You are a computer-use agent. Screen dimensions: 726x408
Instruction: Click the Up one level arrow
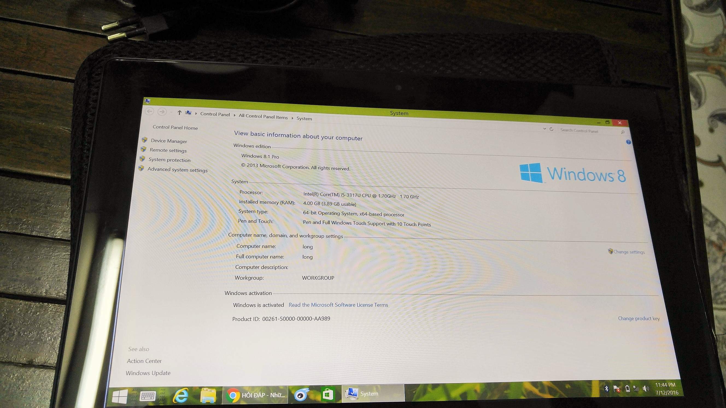pos(179,113)
